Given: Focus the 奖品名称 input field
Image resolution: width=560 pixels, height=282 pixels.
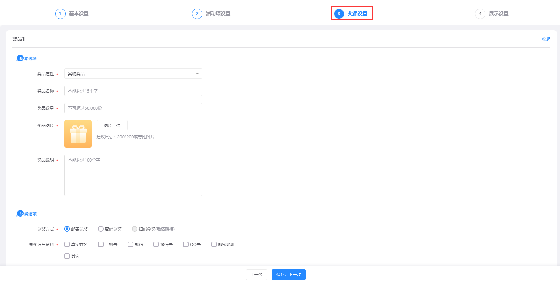Looking at the screenshot, I should coord(133,91).
